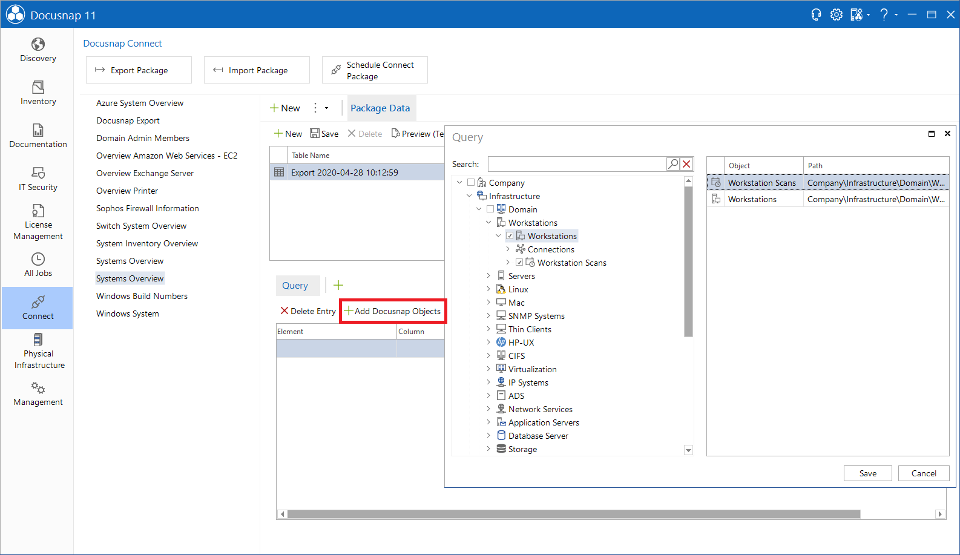The height and width of the screenshot is (555, 960).
Task: Click the search magnifier in Query dialog
Action: point(673,164)
